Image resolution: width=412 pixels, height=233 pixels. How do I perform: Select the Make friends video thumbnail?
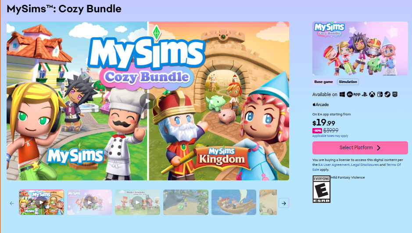[x=137, y=202]
